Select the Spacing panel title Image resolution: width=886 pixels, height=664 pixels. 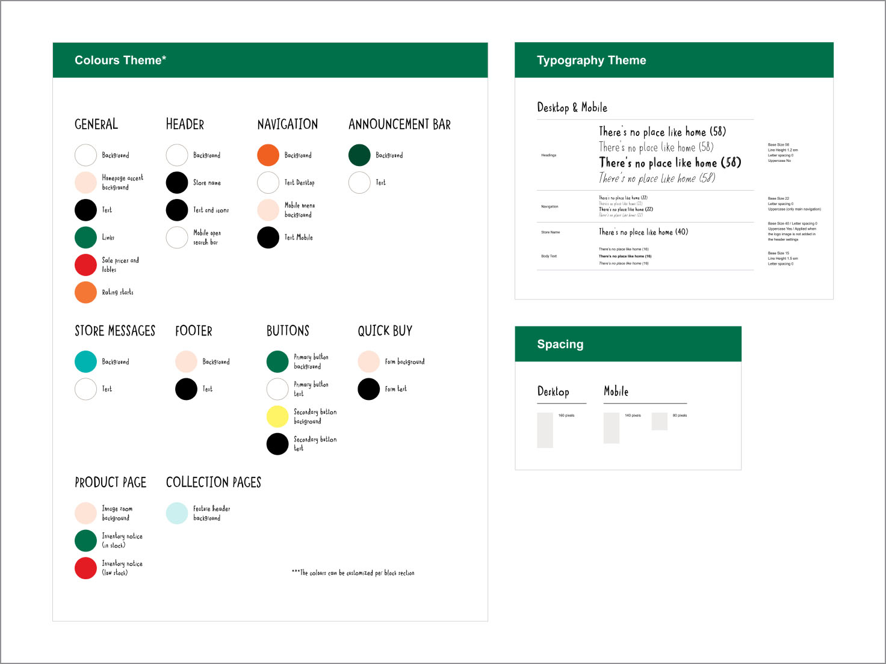tap(560, 344)
